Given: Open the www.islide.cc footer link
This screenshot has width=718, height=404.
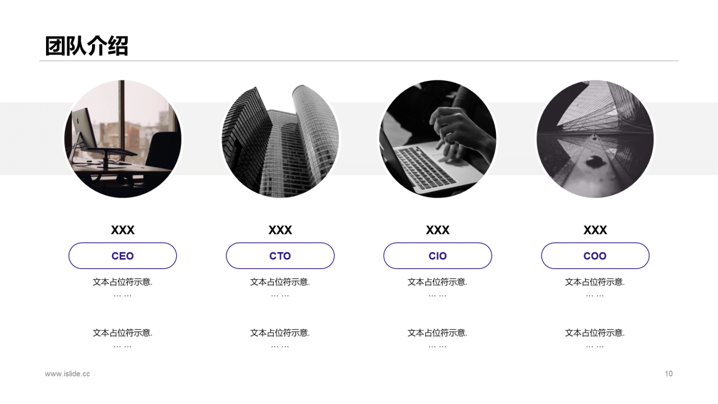Looking at the screenshot, I should pos(67,374).
